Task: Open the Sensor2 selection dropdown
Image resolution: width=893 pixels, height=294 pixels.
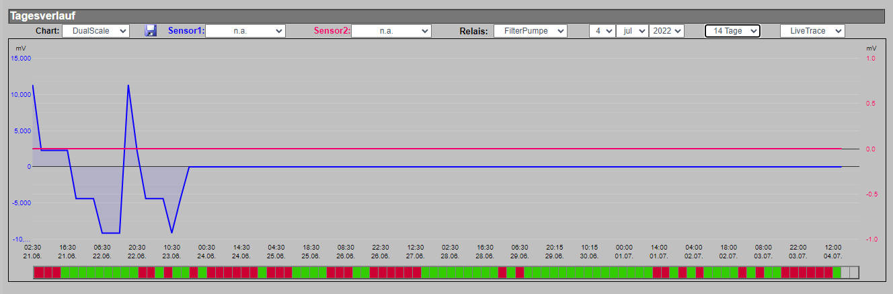Action: tap(391, 31)
